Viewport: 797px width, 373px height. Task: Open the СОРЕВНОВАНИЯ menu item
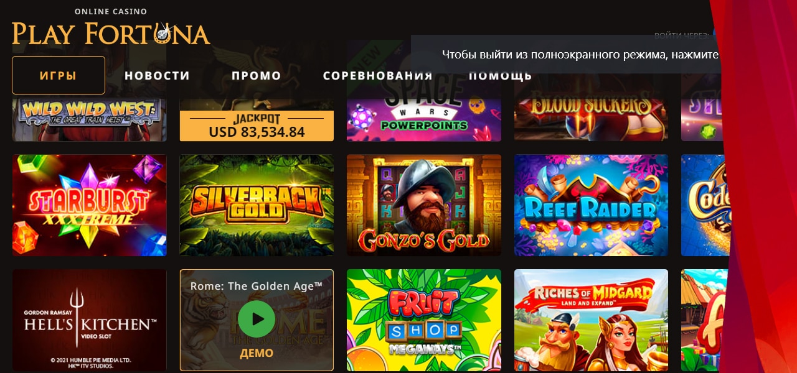(378, 76)
